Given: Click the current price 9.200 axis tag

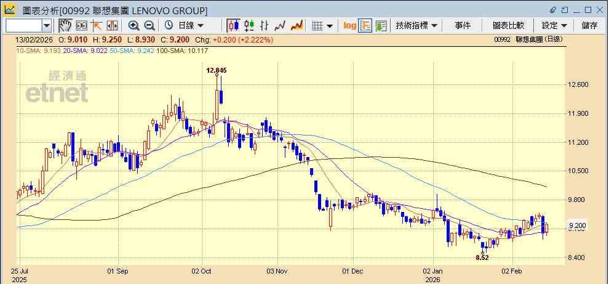Looking at the screenshot, I should click(577, 225).
